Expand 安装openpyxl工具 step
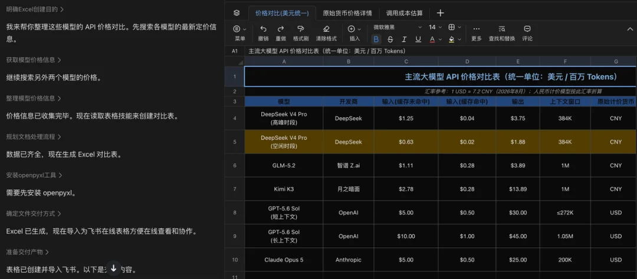The height and width of the screenshot is (279, 637). pyautogui.click(x=33, y=175)
